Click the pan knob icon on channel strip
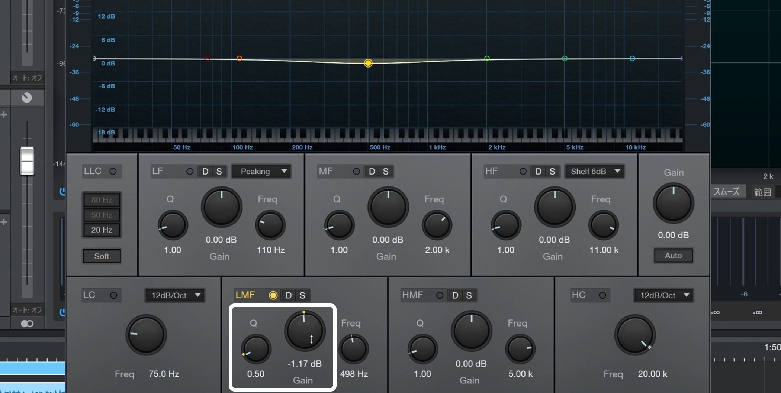This screenshot has width=781, height=393. click(27, 98)
